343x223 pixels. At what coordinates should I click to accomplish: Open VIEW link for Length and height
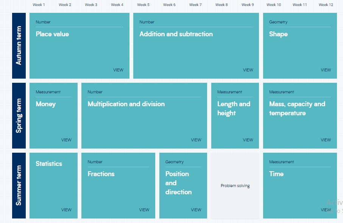[248, 140]
